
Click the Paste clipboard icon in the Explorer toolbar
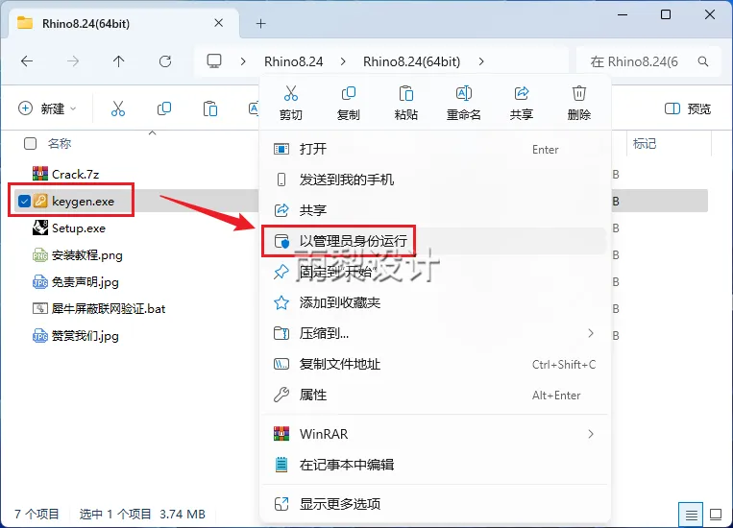pyautogui.click(x=210, y=108)
